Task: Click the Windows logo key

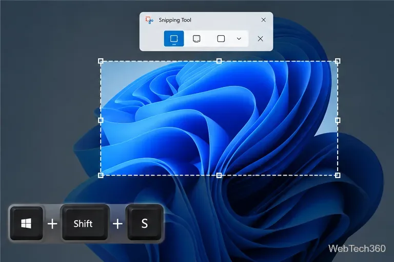Action: click(x=26, y=224)
